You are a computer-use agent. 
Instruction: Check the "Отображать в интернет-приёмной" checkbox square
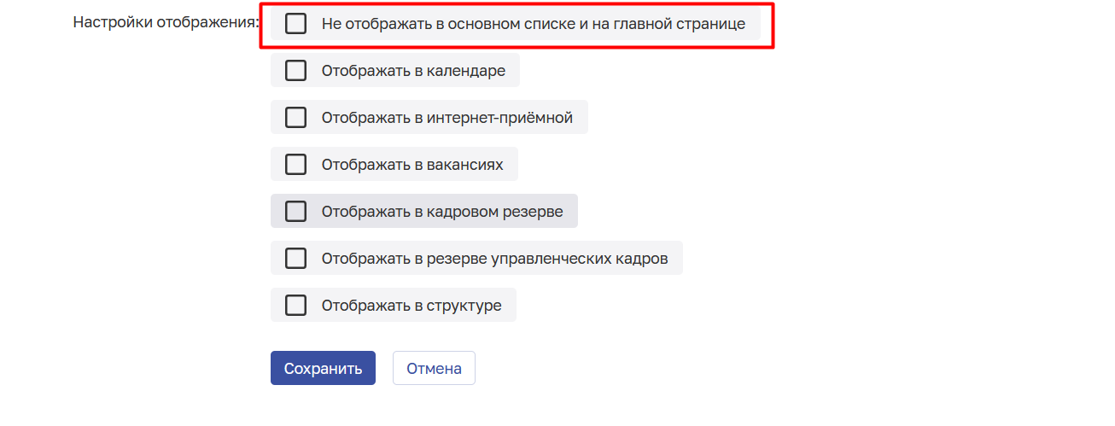[295, 118]
